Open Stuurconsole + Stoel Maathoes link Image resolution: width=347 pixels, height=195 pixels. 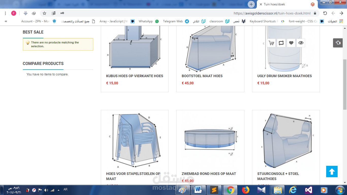[278, 176]
